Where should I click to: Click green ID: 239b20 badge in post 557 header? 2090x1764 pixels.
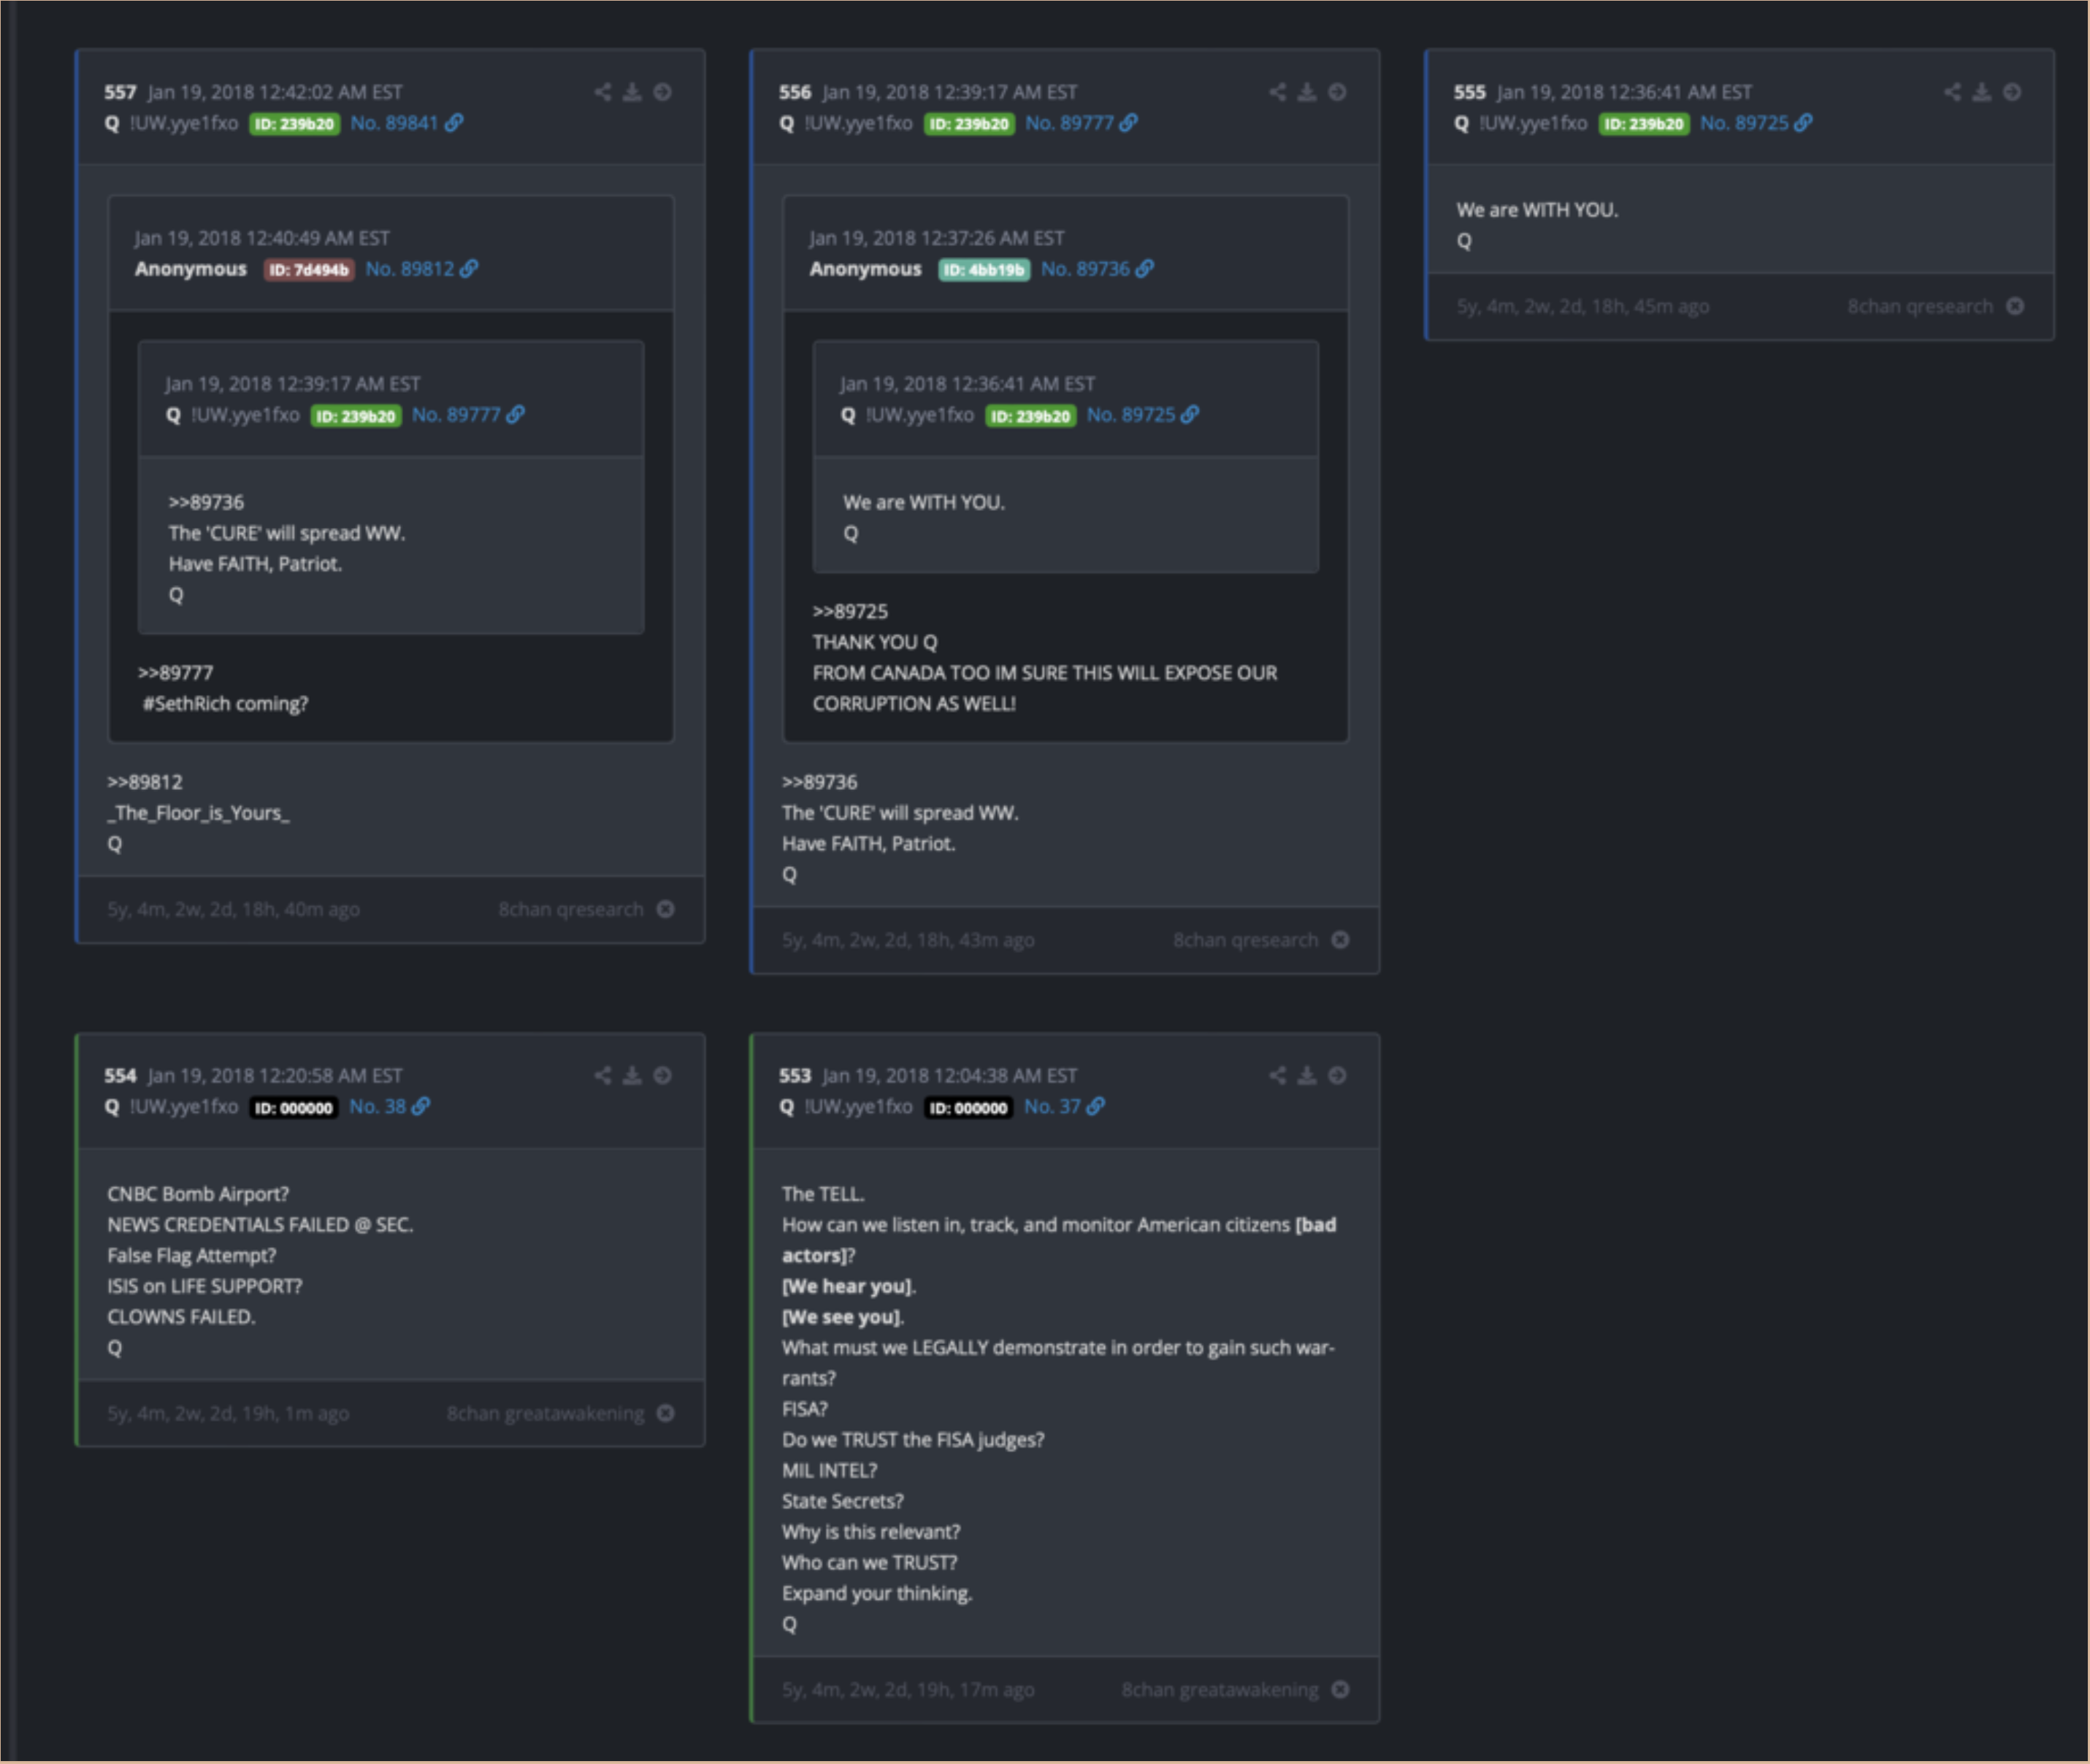(294, 123)
